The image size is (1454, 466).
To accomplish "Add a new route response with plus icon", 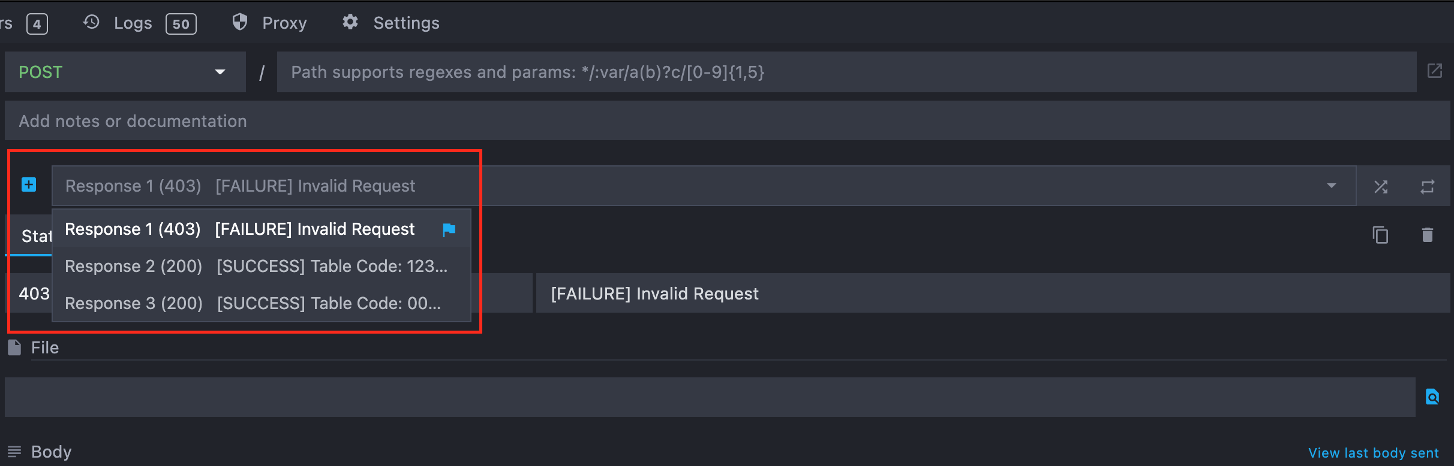I will [28, 184].
